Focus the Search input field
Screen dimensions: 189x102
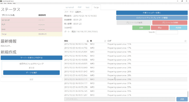[167, 32]
